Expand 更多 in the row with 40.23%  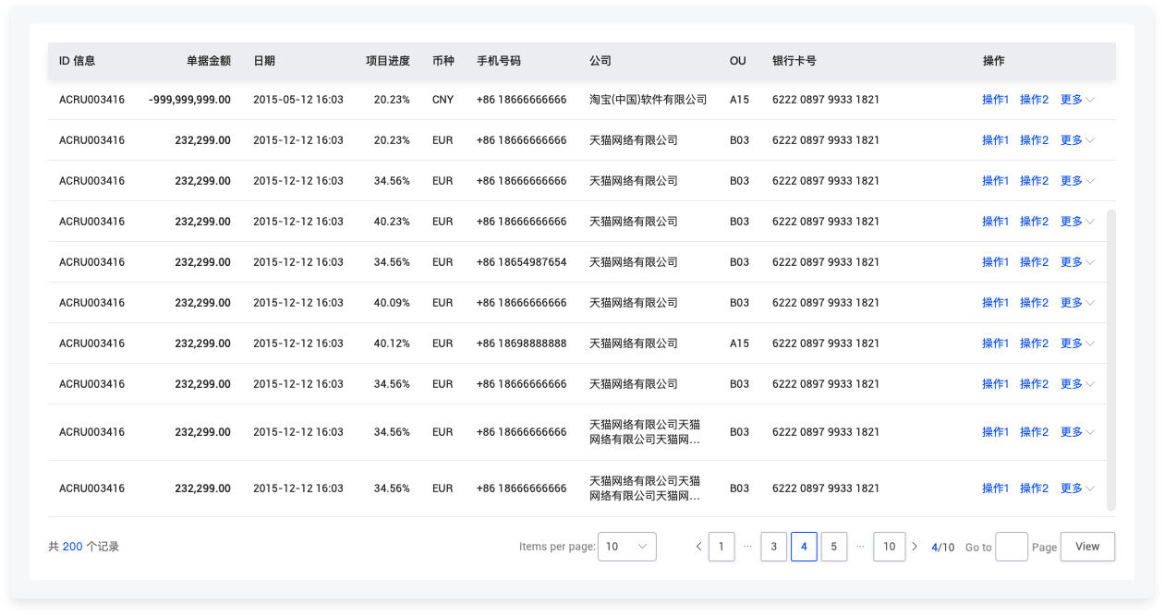coord(1077,222)
